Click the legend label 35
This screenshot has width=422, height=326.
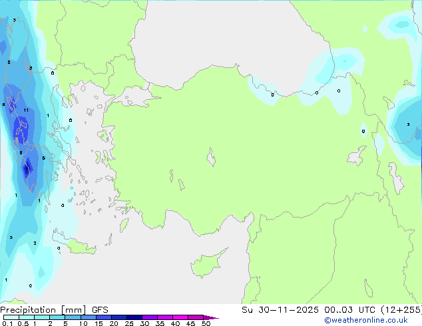coord(160,323)
